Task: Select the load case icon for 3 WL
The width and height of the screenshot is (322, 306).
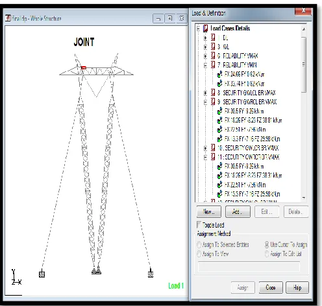Action: 213,47
